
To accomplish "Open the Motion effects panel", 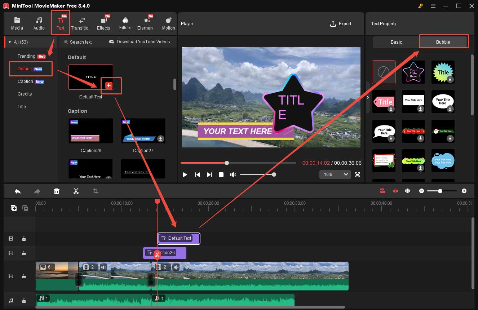I will (x=168, y=23).
